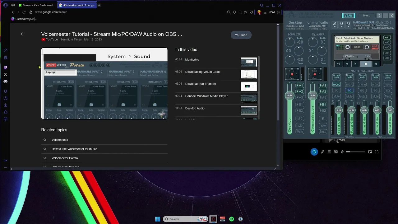
Task: Click the K button on Communication strip
Action: (x=323, y=119)
